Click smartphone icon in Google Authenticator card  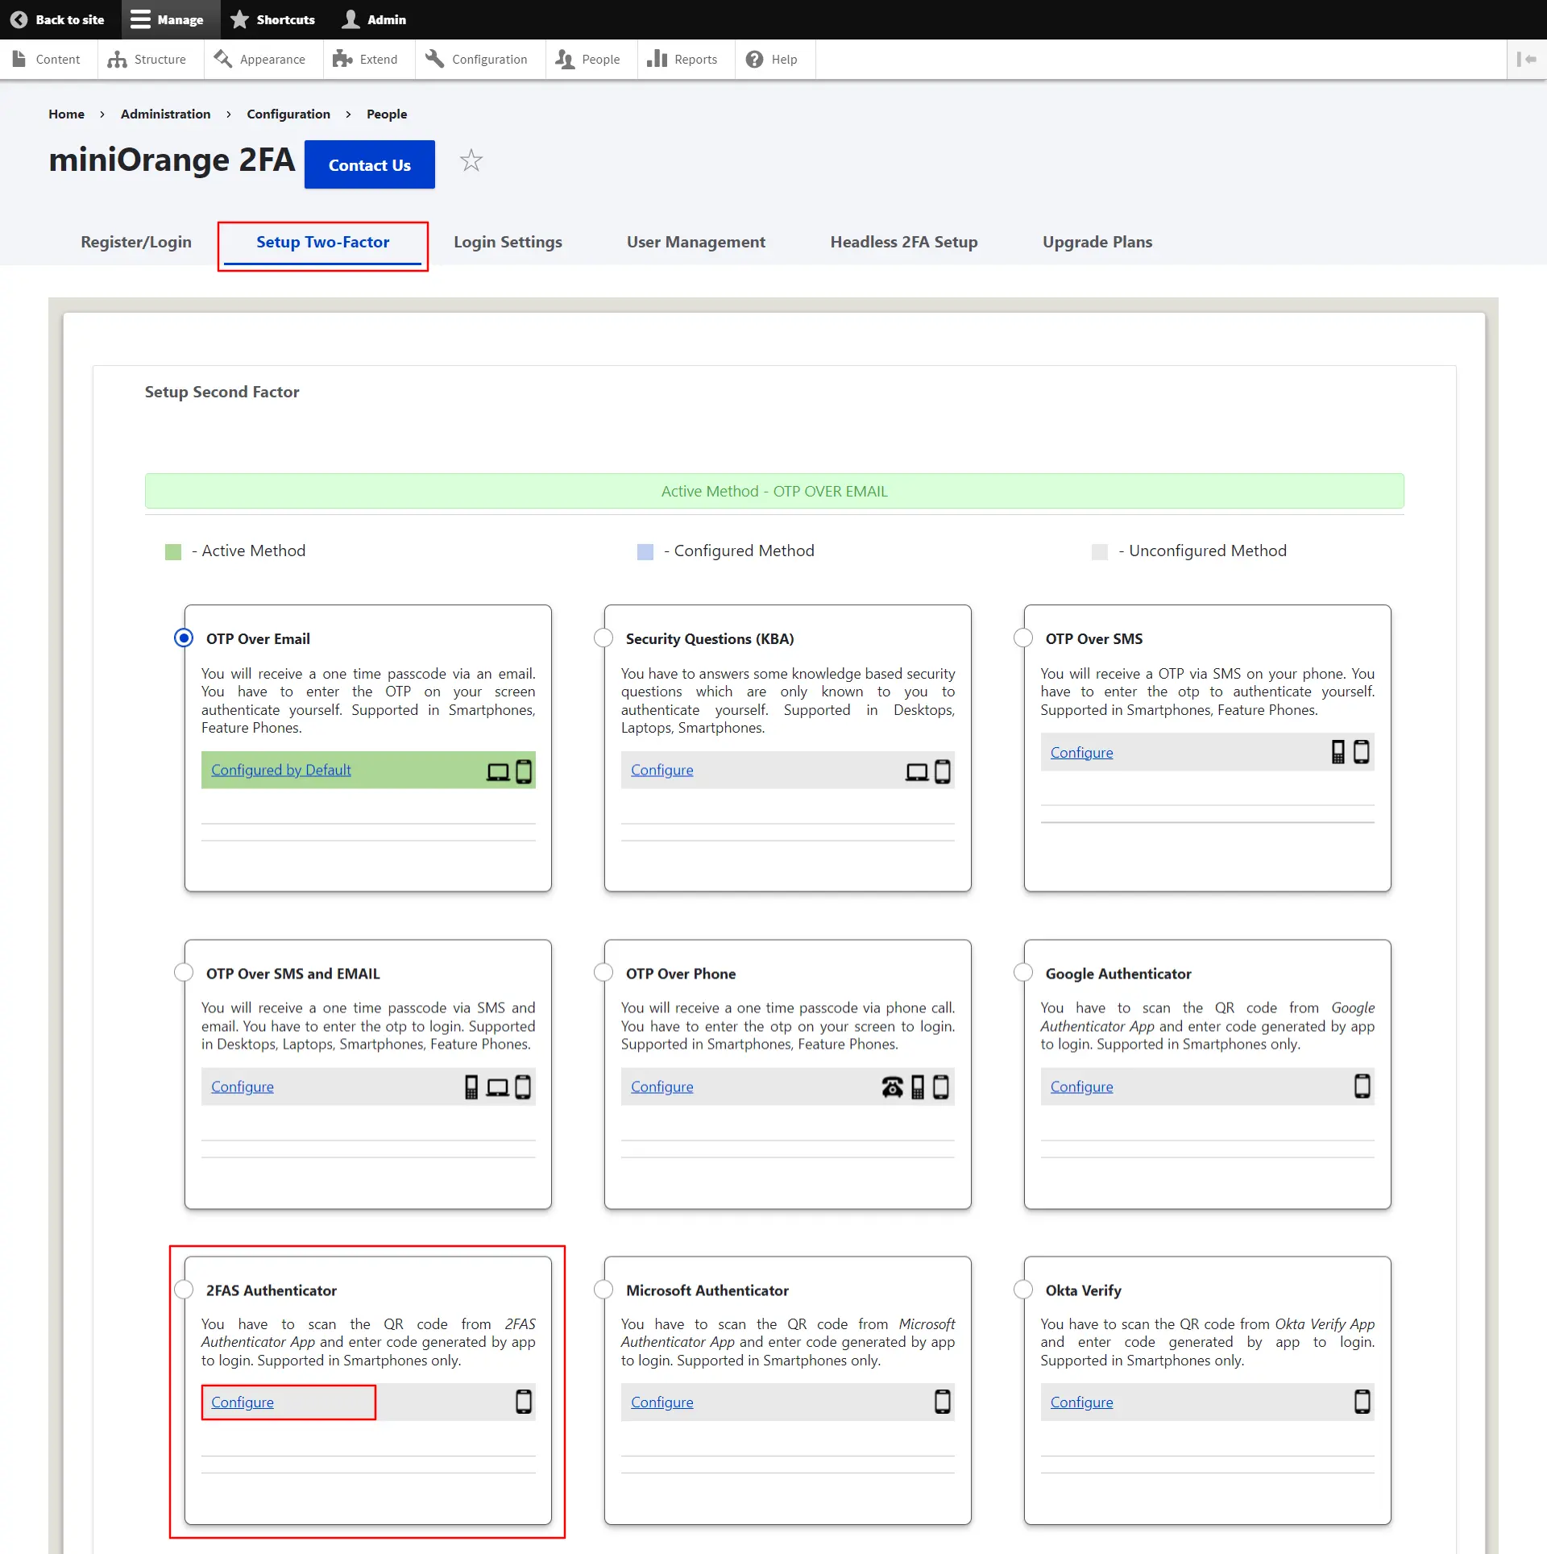(1362, 1086)
